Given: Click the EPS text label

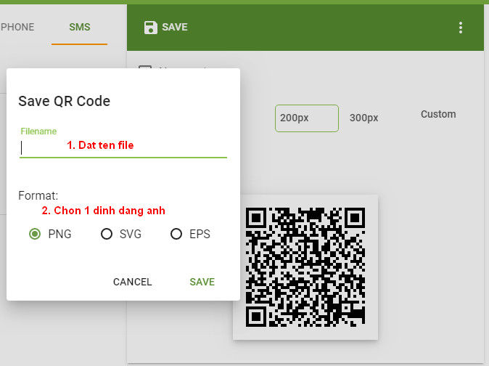Looking at the screenshot, I should pyautogui.click(x=200, y=234).
